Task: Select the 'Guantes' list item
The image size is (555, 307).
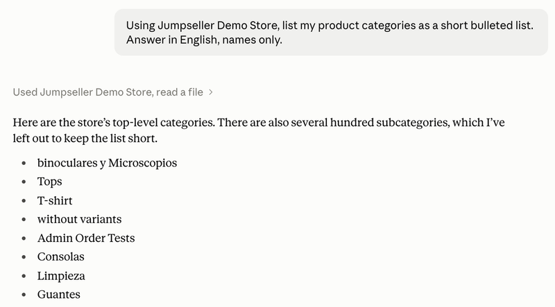Action: tap(59, 295)
